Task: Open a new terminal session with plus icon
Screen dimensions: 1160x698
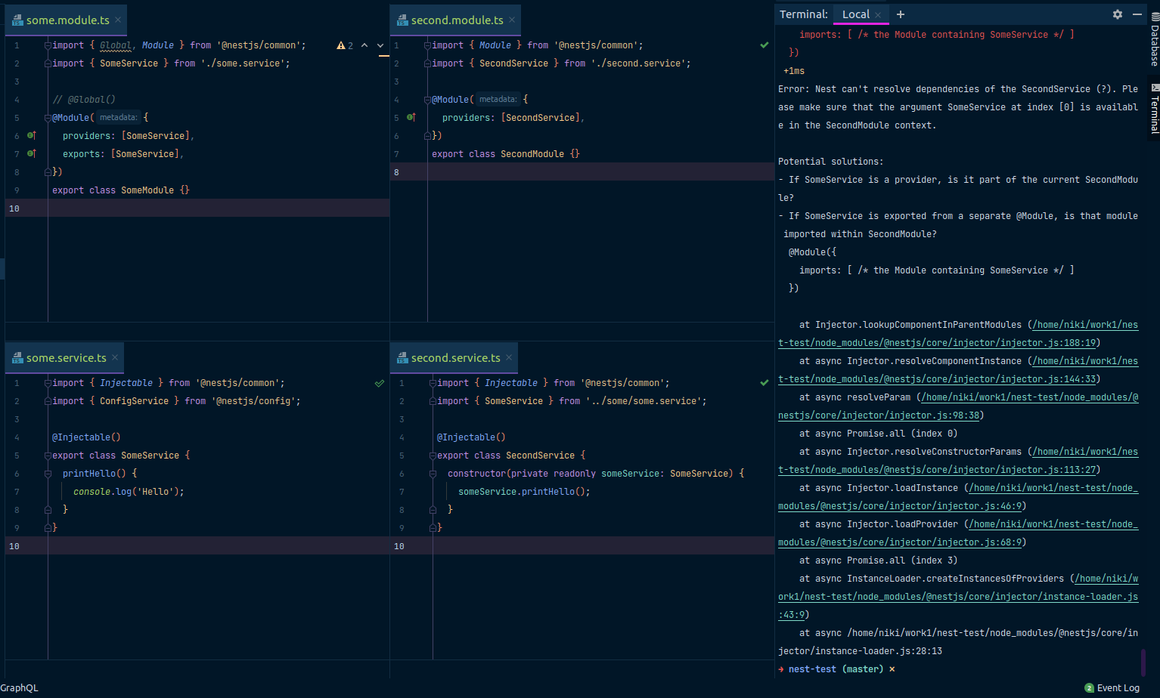Action: [900, 14]
